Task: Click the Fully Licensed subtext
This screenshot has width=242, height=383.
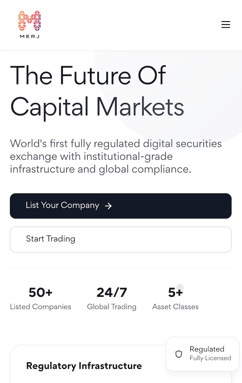Action: click(210, 358)
